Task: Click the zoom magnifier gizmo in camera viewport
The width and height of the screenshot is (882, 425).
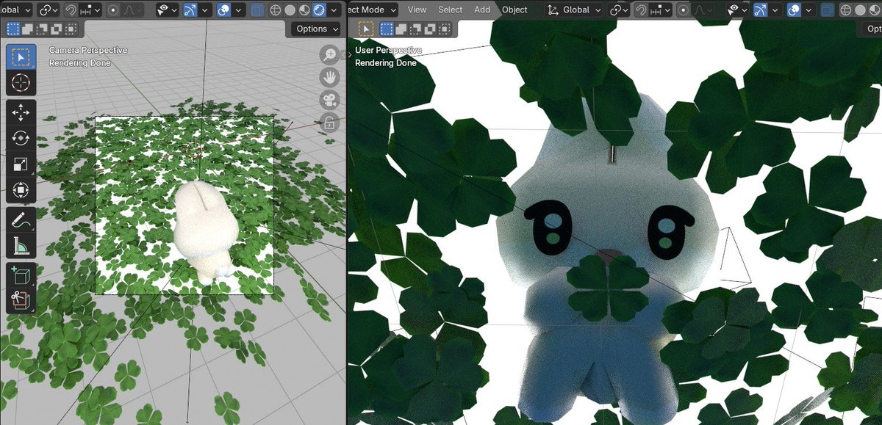Action: point(329,54)
